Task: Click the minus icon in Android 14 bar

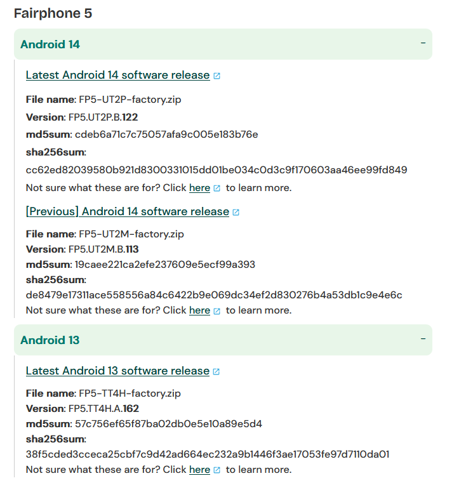Action: coord(423,43)
